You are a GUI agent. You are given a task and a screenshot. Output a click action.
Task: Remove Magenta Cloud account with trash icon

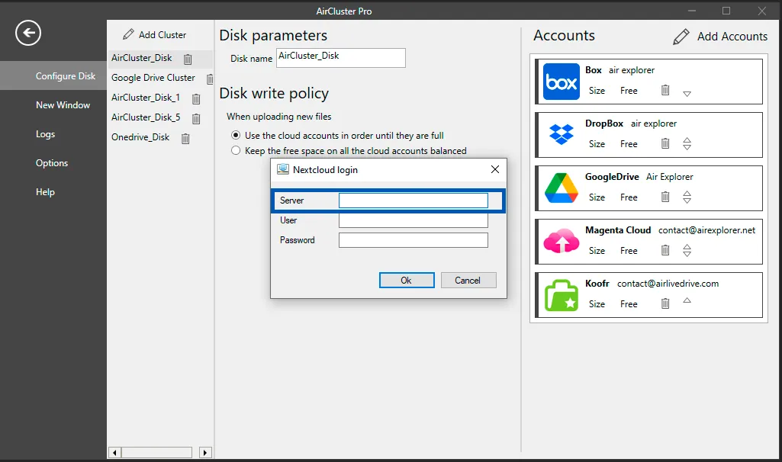[x=665, y=250]
